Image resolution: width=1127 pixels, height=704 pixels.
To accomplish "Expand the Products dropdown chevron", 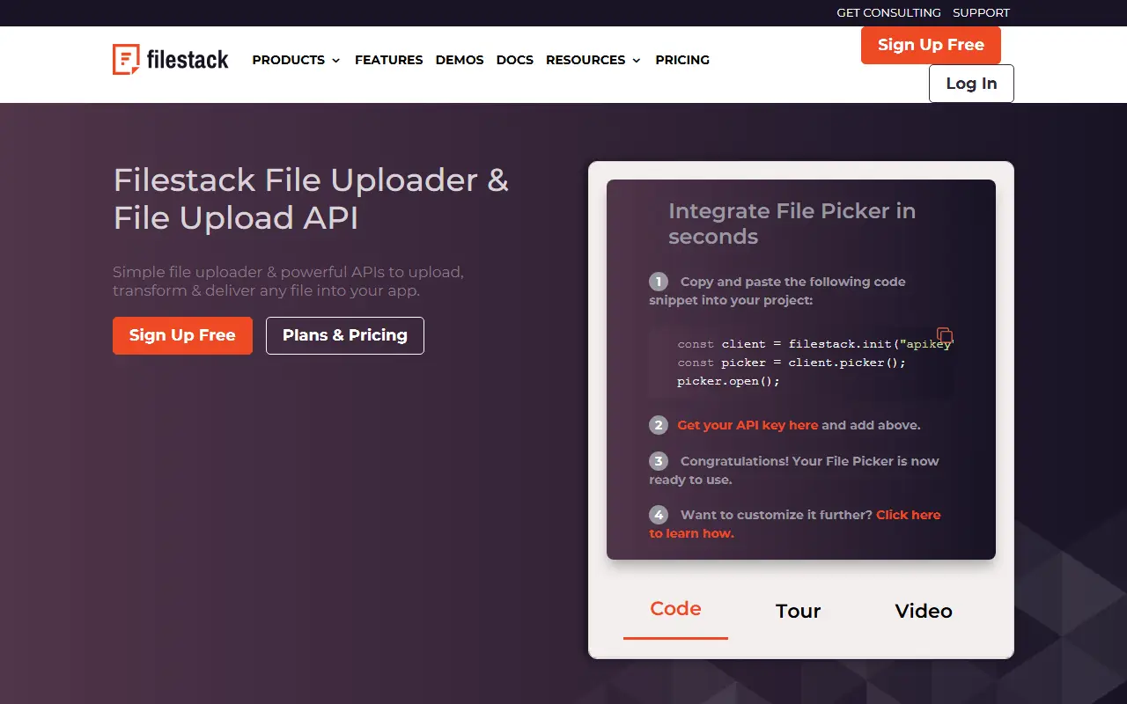I will [335, 61].
